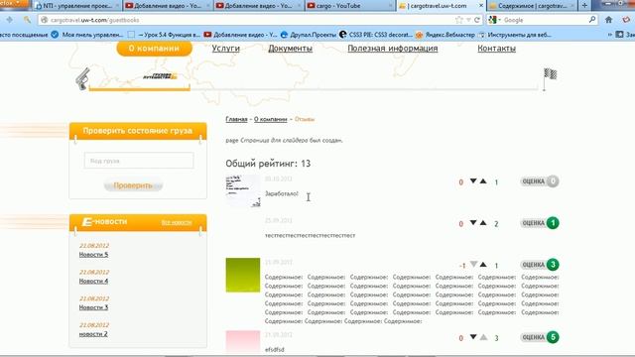
Task: Click the ОЦЕНКА 1 rating badge
Action: point(540,223)
